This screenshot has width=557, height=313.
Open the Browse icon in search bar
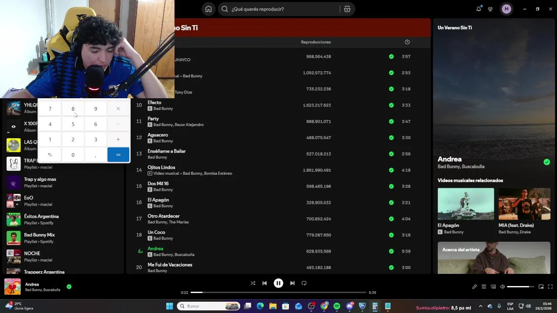[x=347, y=9]
